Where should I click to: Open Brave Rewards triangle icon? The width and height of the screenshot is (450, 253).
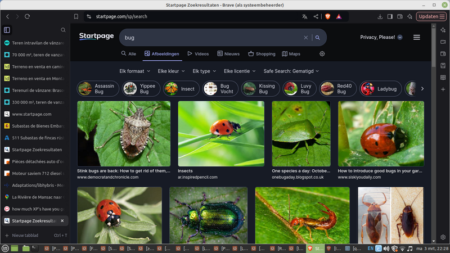pos(339,17)
